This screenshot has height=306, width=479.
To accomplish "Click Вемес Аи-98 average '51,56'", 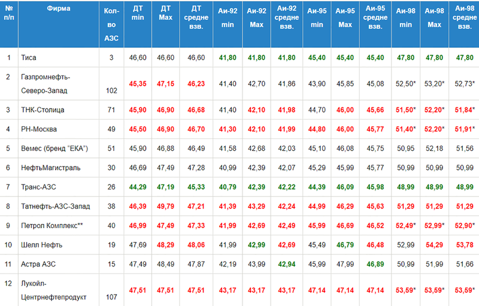I will (x=465, y=149).
